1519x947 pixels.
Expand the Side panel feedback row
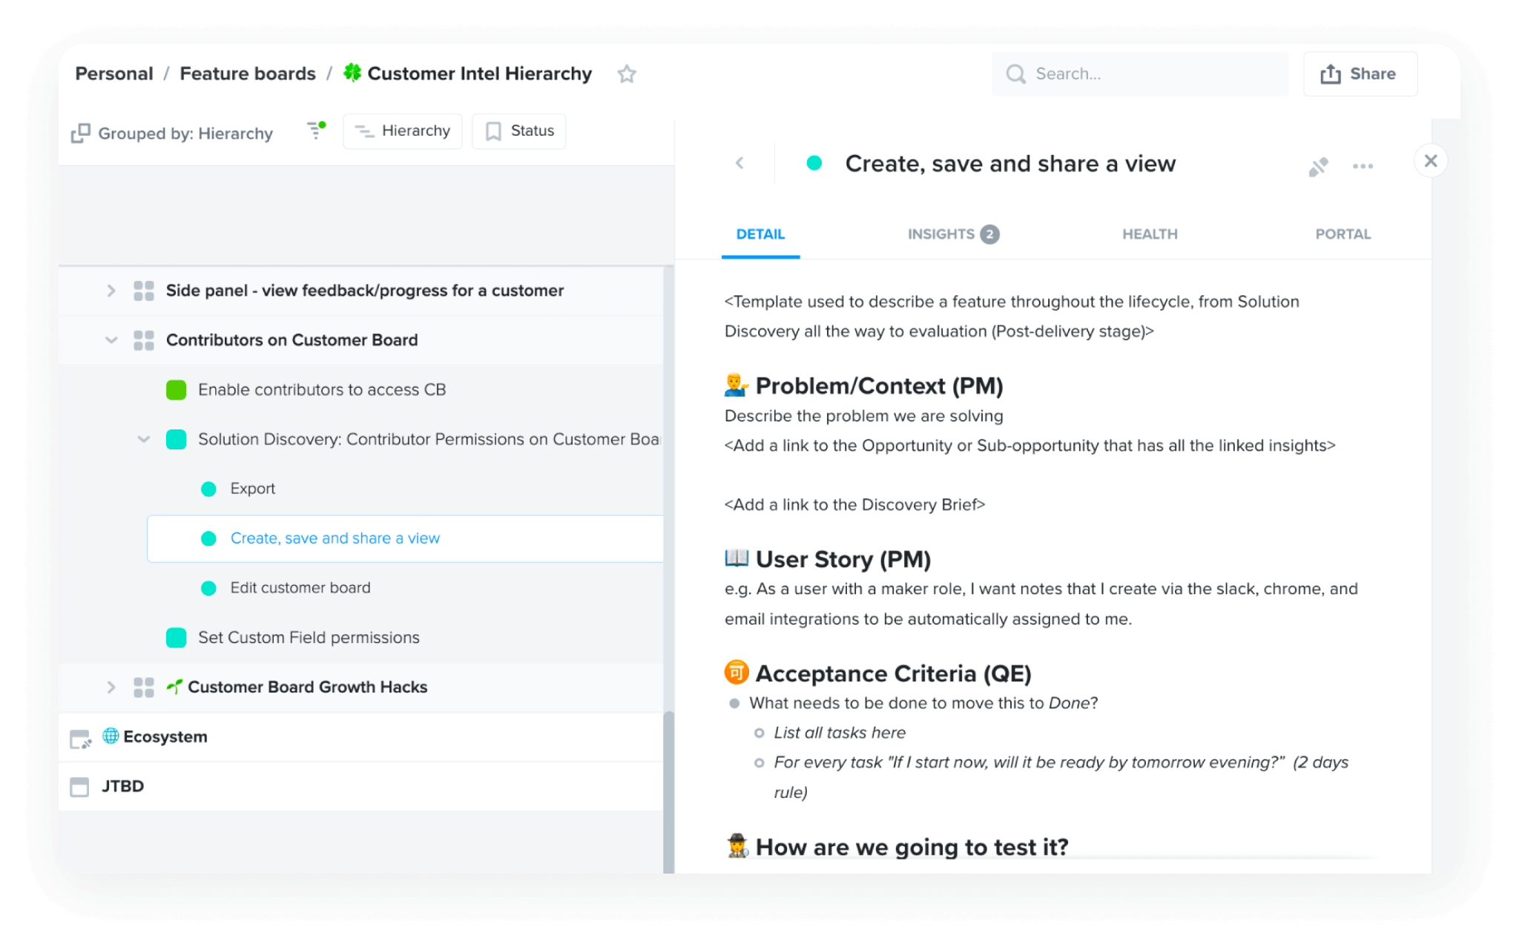(x=112, y=291)
